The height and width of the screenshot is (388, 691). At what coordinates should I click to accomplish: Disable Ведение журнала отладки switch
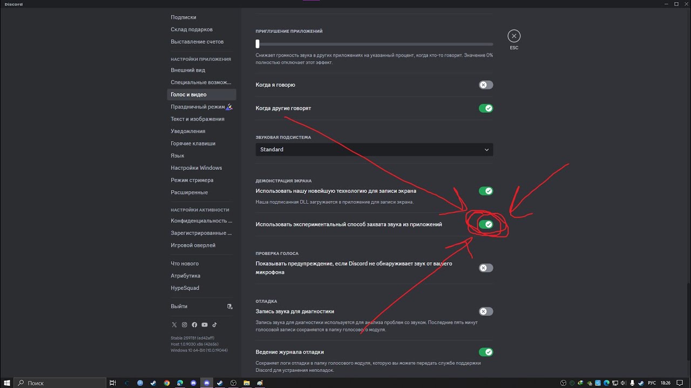pyautogui.click(x=486, y=352)
